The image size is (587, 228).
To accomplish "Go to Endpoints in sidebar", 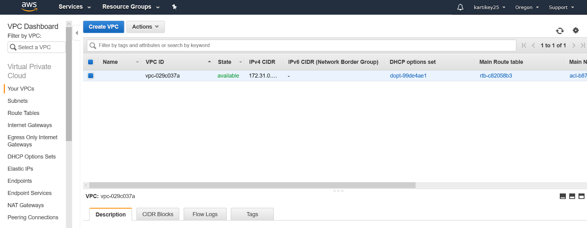I will coord(20,181).
